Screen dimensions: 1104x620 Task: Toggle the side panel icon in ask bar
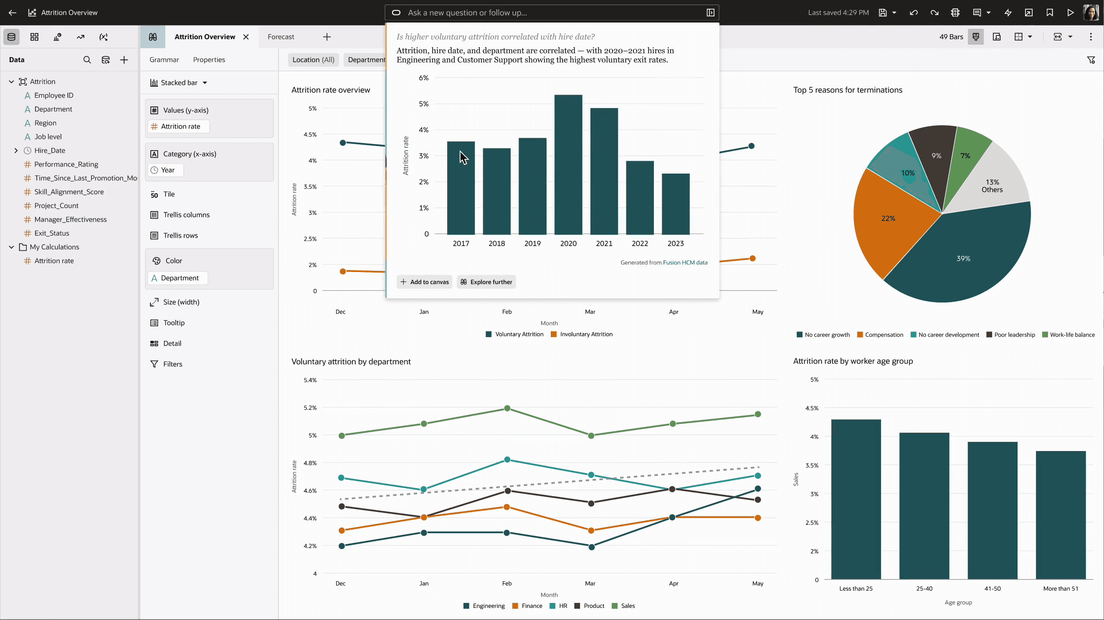tap(710, 13)
